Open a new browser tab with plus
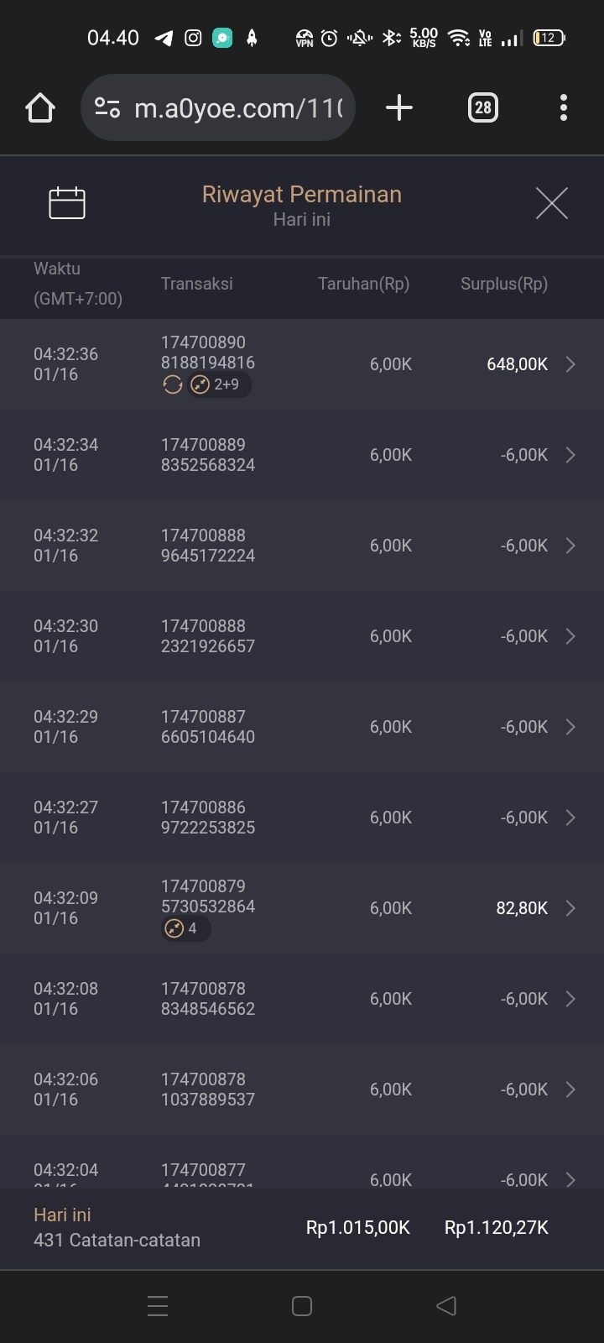Viewport: 604px width, 1343px height. click(x=399, y=107)
